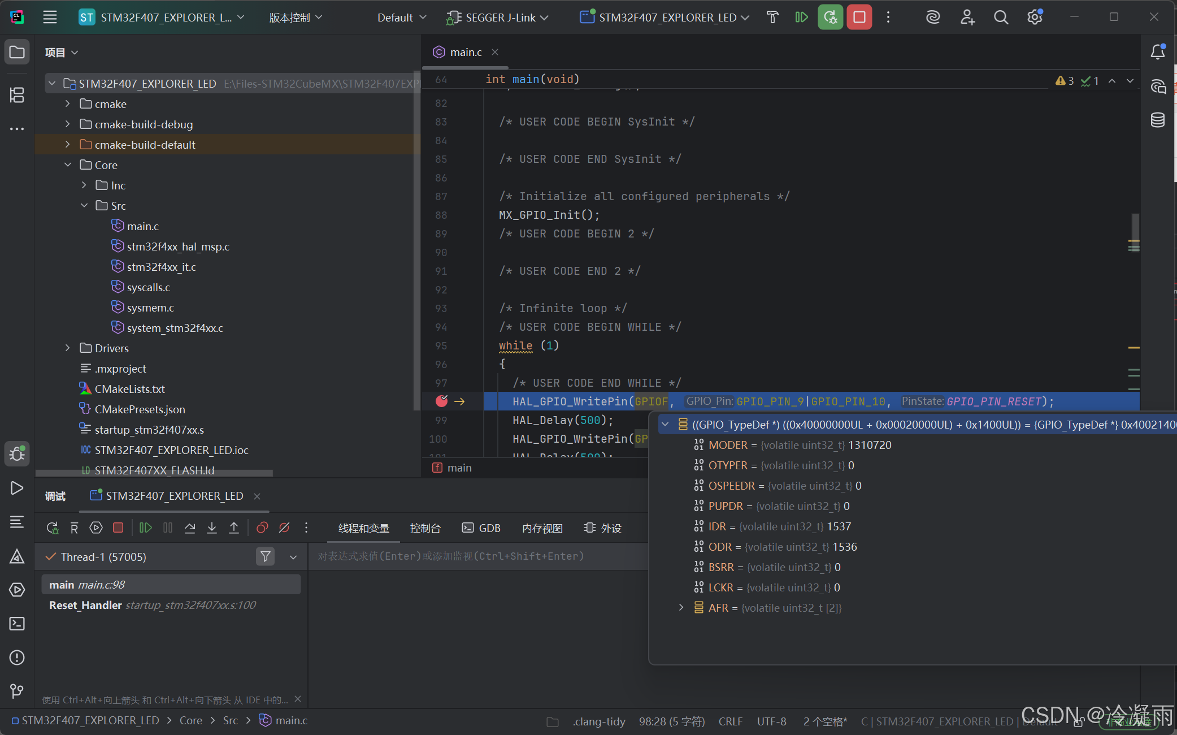Screen dimensions: 1177x735
Task: Click the warnings indicator in editor
Action: tap(1065, 81)
